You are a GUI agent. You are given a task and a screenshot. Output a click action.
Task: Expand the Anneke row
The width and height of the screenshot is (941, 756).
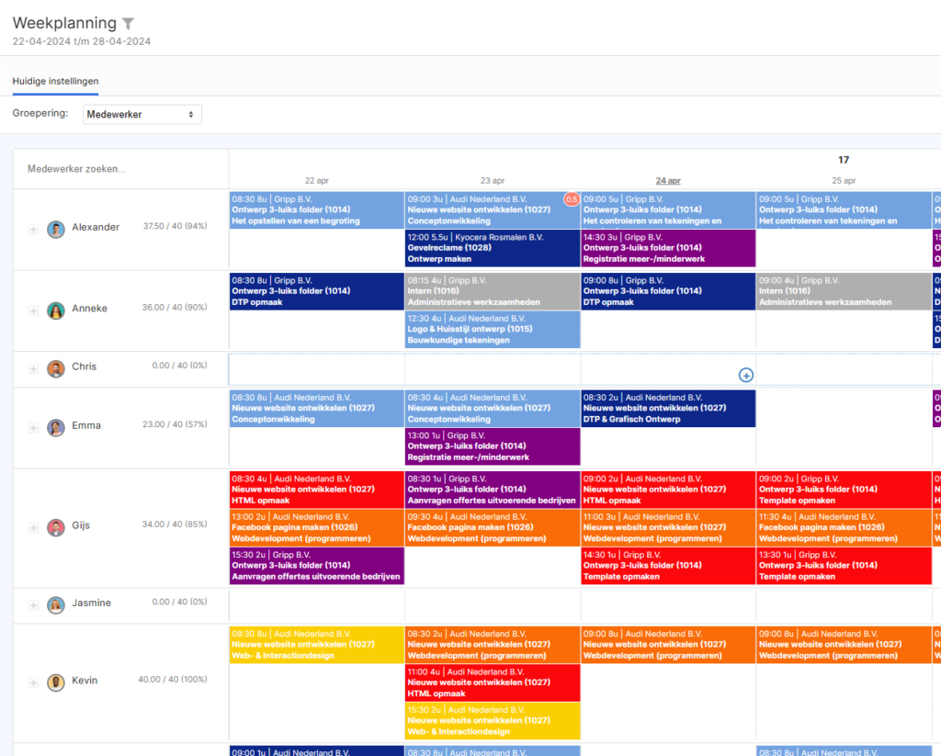point(34,310)
